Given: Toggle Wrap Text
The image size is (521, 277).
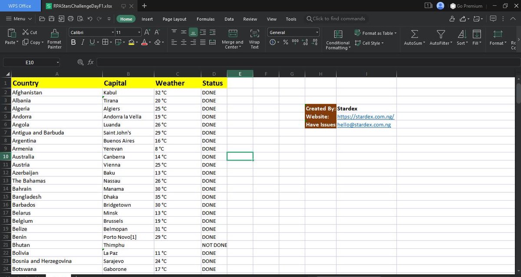Looking at the screenshot, I should (254, 39).
